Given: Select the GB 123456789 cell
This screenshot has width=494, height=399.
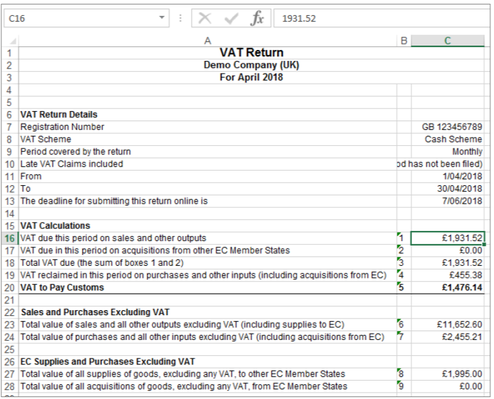Looking at the screenshot, I should [448, 127].
